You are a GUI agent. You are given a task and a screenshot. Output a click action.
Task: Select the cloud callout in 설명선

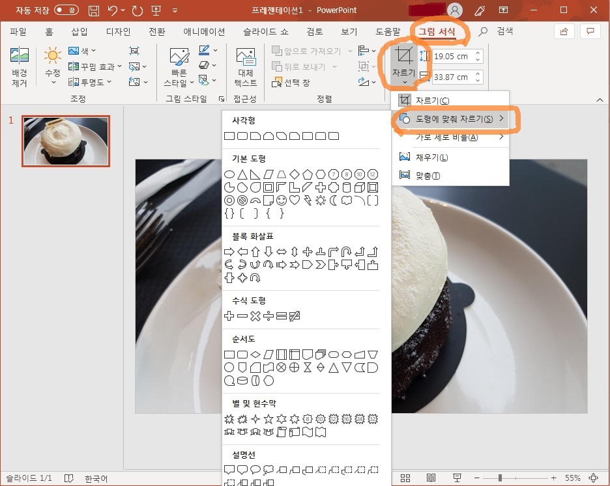pos(269,470)
